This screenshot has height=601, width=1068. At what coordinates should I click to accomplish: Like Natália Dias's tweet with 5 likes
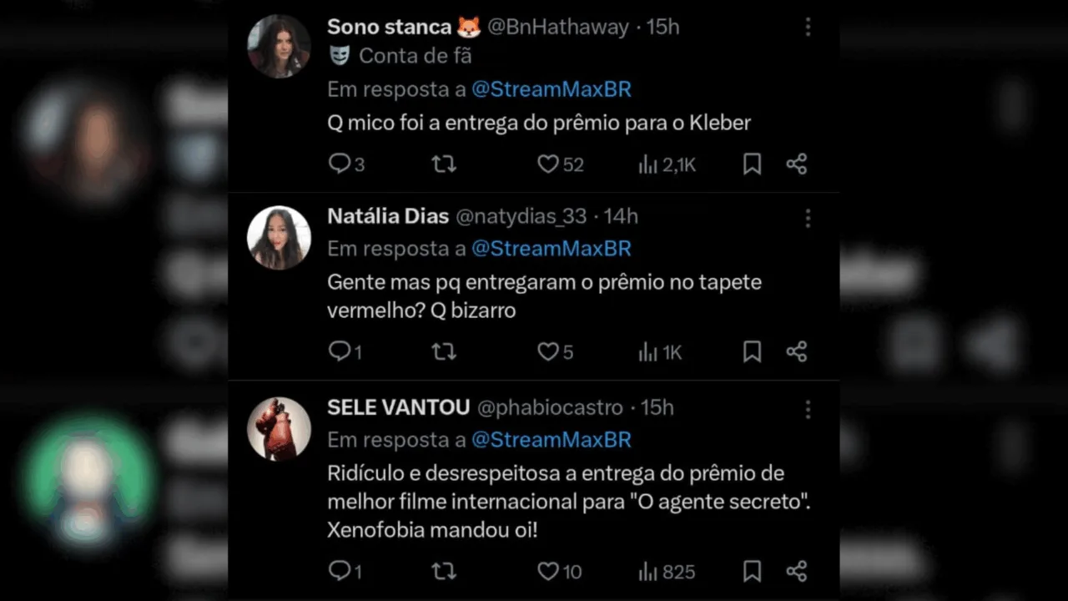click(548, 352)
